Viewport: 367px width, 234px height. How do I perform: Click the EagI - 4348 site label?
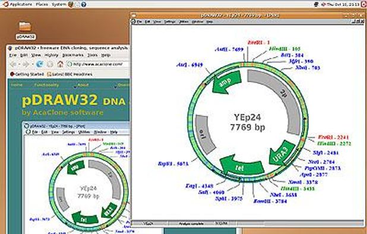click(199, 186)
